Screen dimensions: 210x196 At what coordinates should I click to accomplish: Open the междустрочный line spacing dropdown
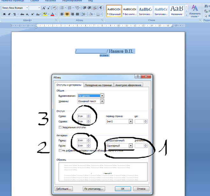(x=131, y=145)
